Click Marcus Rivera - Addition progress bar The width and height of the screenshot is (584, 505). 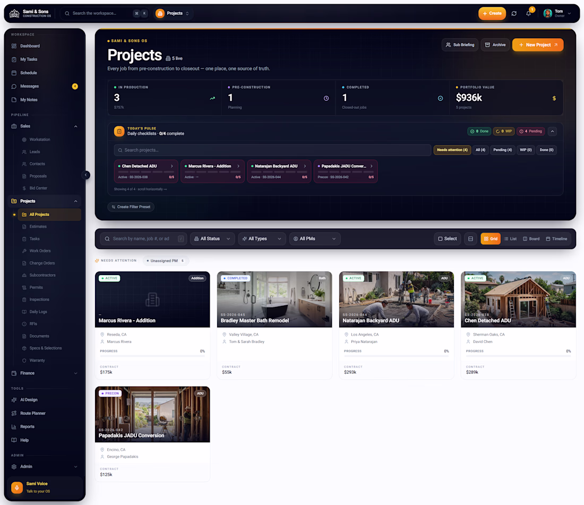tap(152, 356)
